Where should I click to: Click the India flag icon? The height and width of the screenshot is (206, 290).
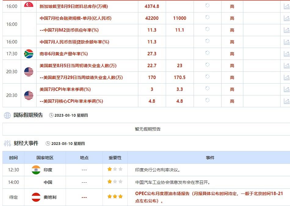[36, 170]
